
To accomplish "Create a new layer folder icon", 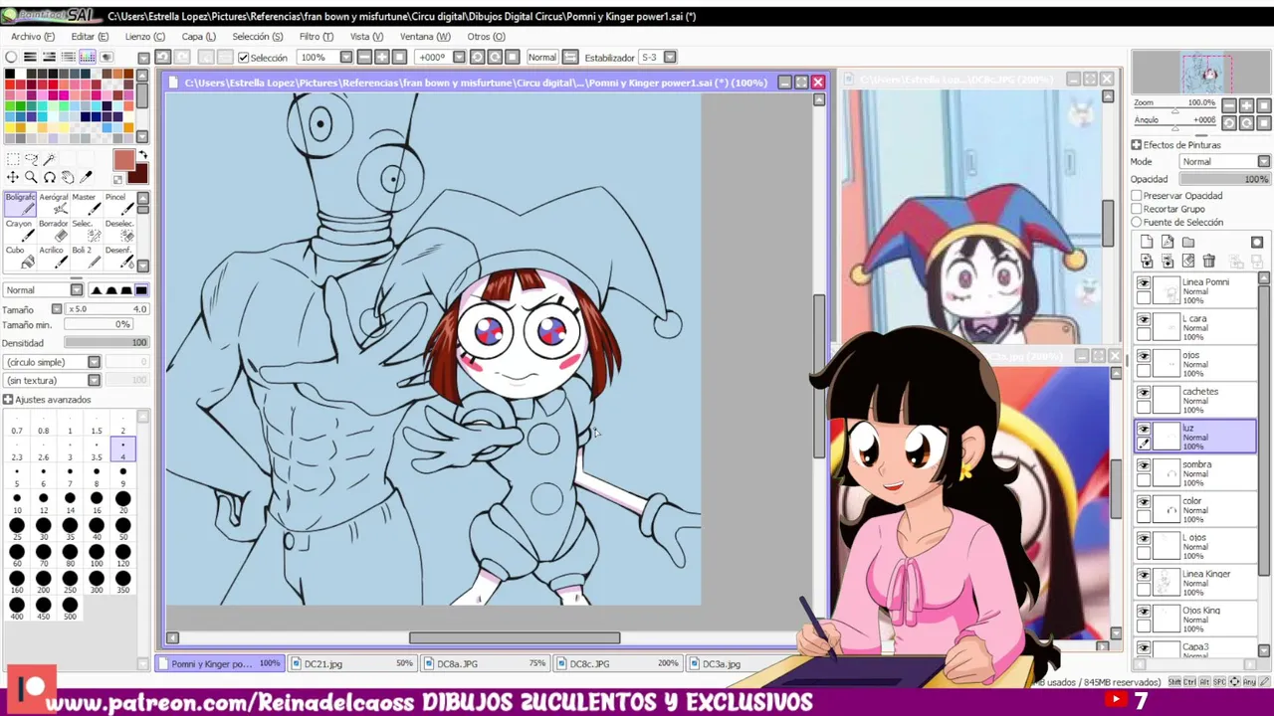I will 1188,242.
